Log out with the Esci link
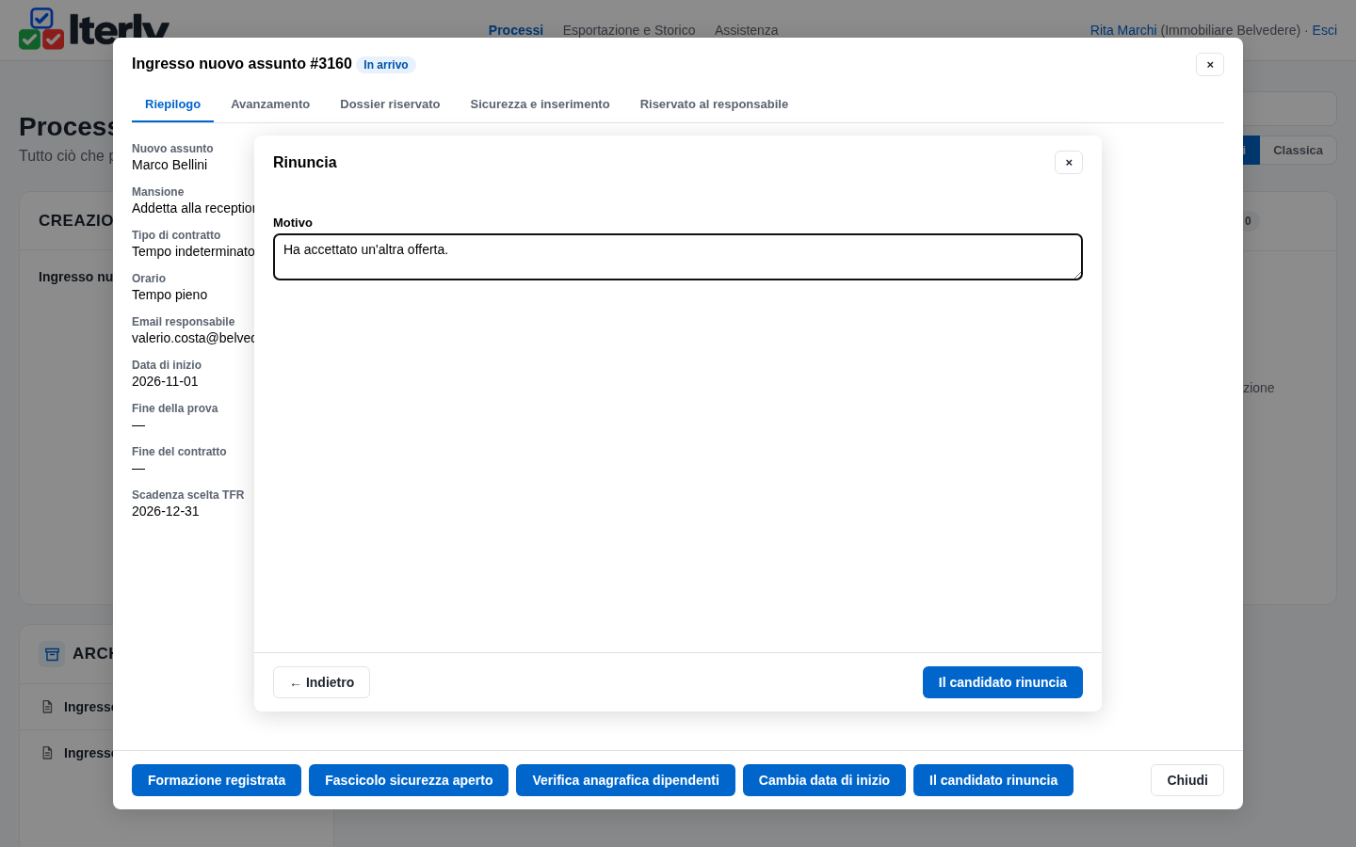Screen dimensions: 1356x847 [x=1324, y=30]
